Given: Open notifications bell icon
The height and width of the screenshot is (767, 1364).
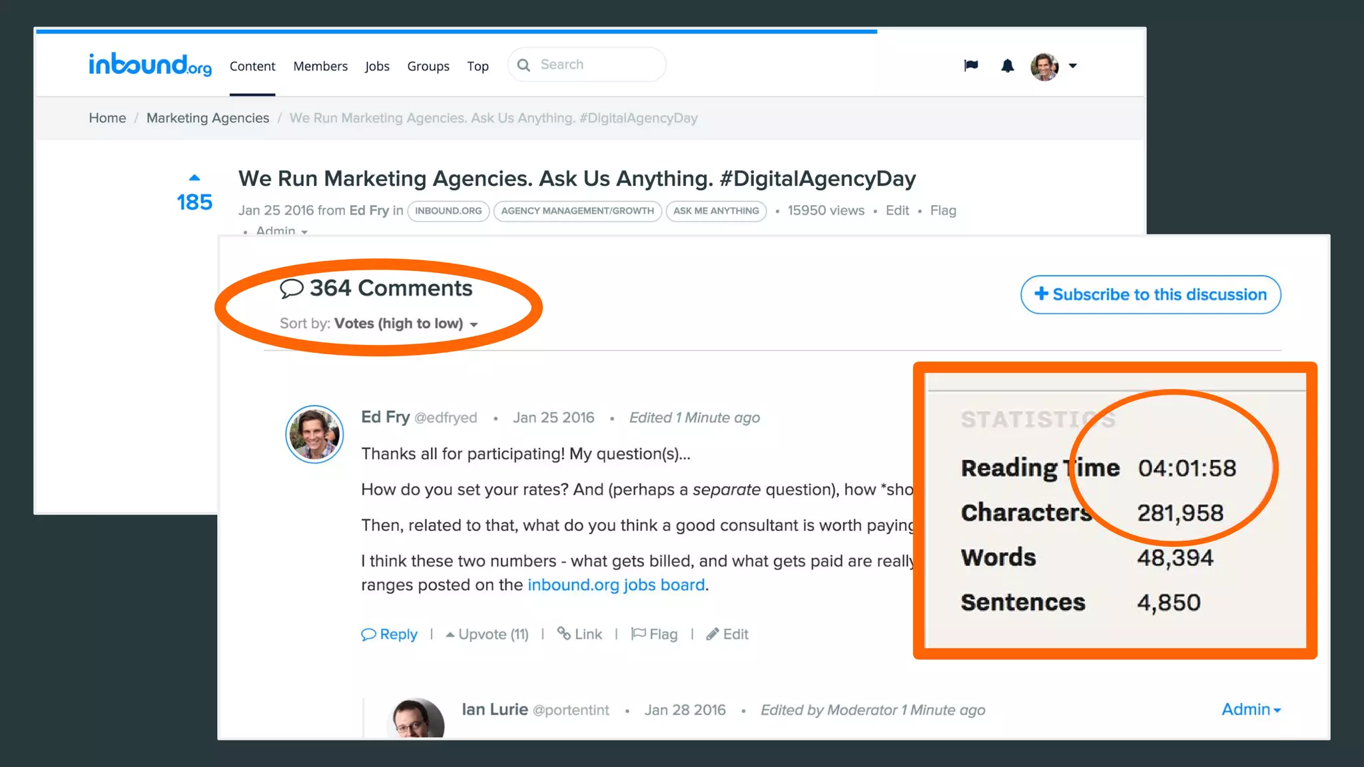Looking at the screenshot, I should [x=1007, y=65].
